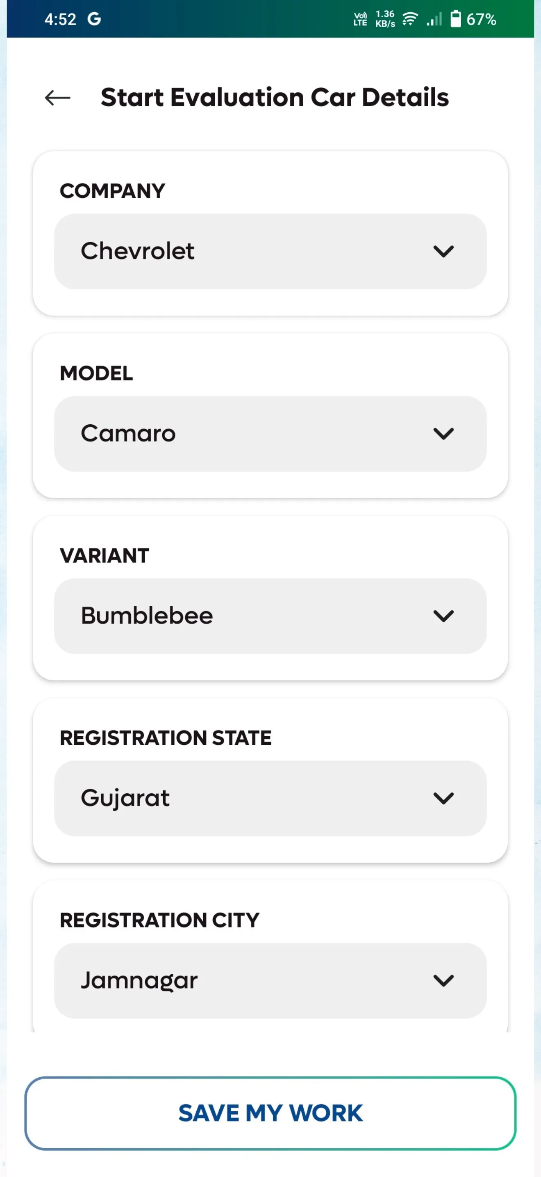Tap the Wi-Fi signal status icon

point(409,19)
